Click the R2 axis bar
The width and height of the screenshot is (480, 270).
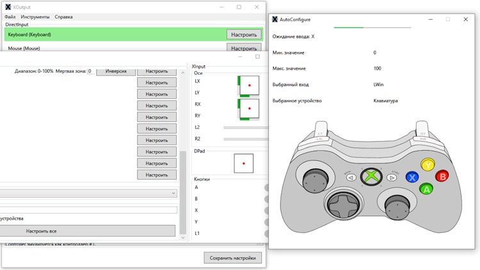(x=246, y=139)
